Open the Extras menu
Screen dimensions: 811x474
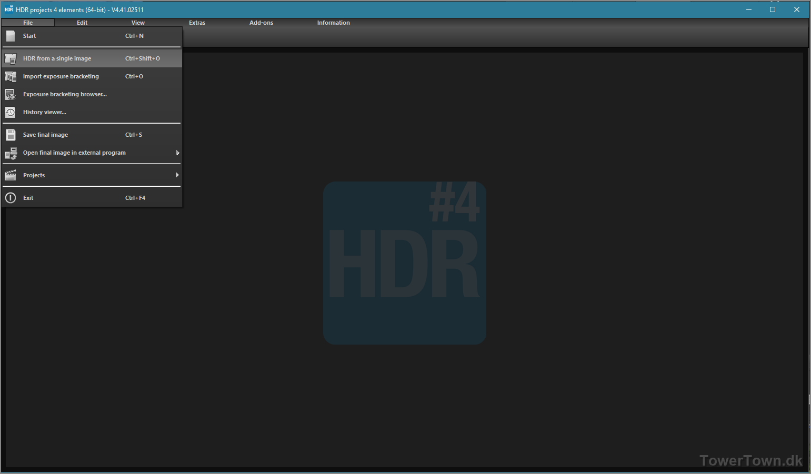coord(197,23)
